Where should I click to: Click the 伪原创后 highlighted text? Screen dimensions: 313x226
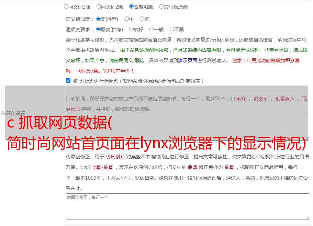coord(115,157)
